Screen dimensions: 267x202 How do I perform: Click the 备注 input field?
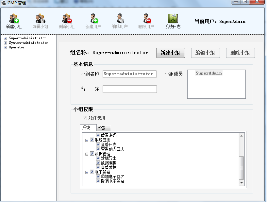129,89
